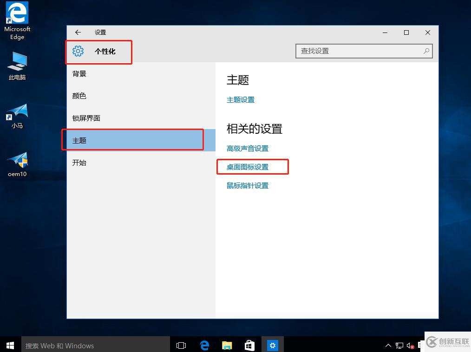Click the Personalization gear icon
This screenshot has width=471, height=352.
click(78, 51)
